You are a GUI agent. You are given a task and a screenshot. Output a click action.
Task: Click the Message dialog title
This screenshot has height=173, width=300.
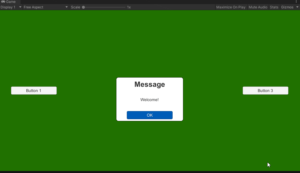tap(150, 84)
